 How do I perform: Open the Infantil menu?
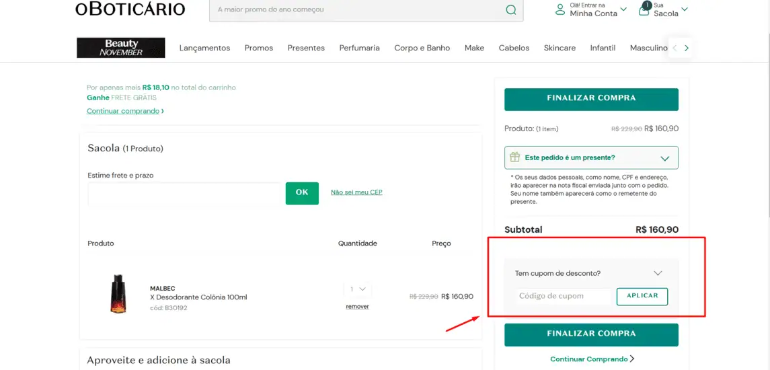pyautogui.click(x=603, y=48)
